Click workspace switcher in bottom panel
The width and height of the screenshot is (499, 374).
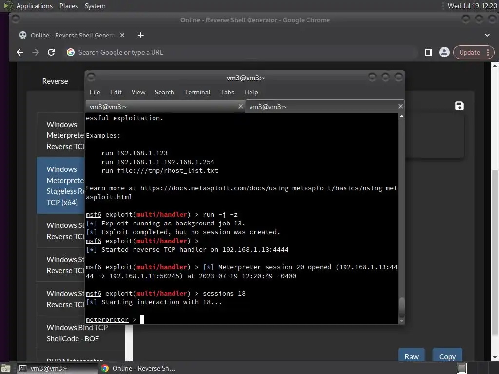point(461,368)
